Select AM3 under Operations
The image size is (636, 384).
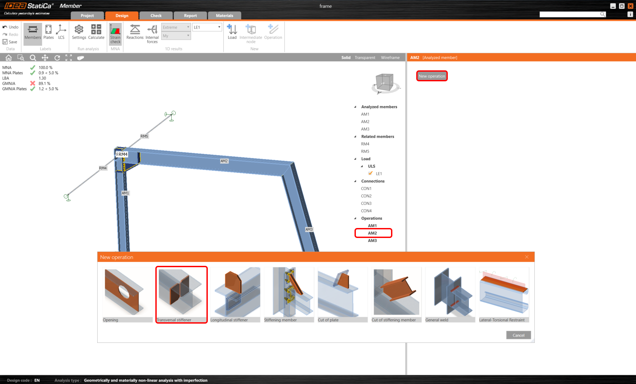pyautogui.click(x=372, y=241)
